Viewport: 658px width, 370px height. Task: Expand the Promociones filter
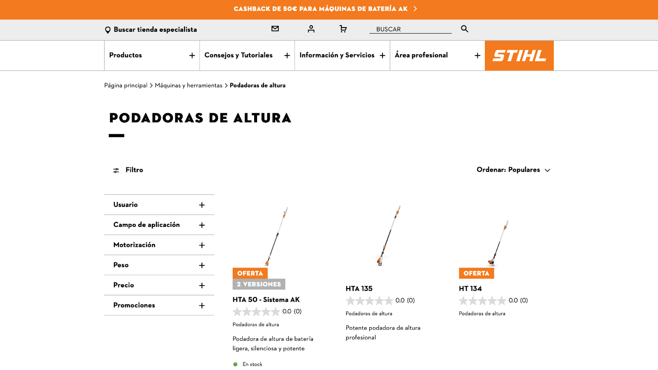click(159, 305)
